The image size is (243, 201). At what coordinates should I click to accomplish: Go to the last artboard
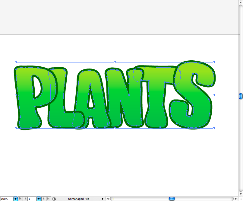48,199
